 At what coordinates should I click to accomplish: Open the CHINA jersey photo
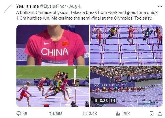click(53, 45)
